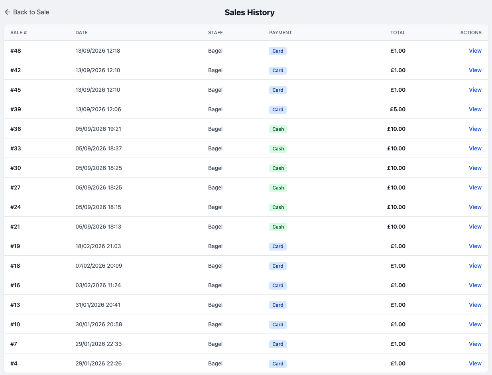The height and width of the screenshot is (375, 492).
Task: Click Bagel staff name on sale #10
Action: click(x=215, y=324)
